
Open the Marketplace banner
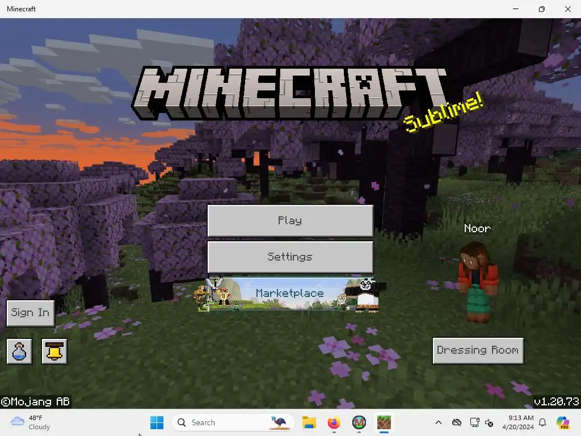click(x=290, y=294)
